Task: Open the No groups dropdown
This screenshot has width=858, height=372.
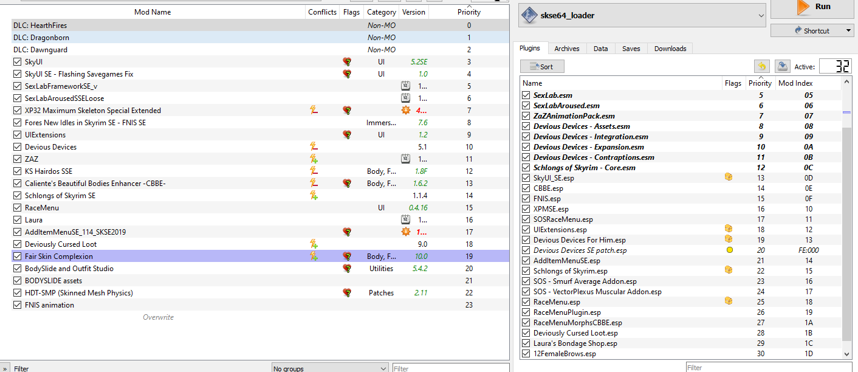Action: [x=329, y=368]
